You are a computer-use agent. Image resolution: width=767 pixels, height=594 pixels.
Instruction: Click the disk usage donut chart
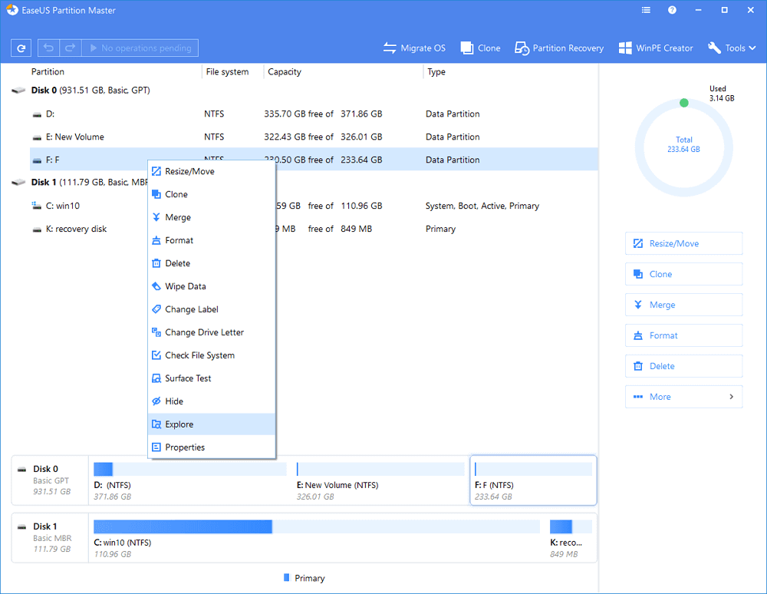[683, 146]
